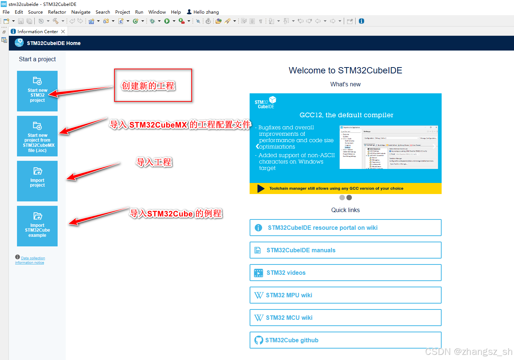Open dropdown next to Search pen-torch icon
This screenshot has height=360, width=514.
click(234, 21)
